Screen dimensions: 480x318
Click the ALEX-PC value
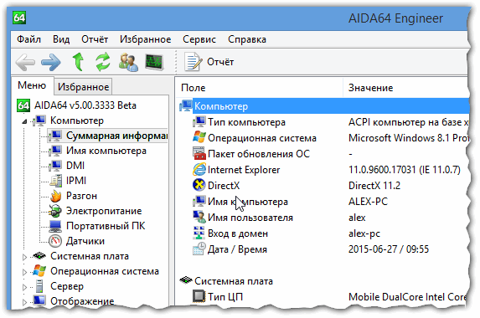[368, 202]
